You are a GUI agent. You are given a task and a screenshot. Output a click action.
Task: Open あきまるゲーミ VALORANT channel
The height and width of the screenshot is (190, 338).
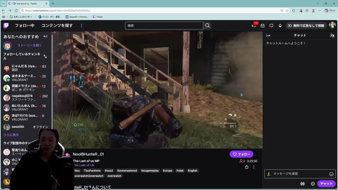pos(25,78)
